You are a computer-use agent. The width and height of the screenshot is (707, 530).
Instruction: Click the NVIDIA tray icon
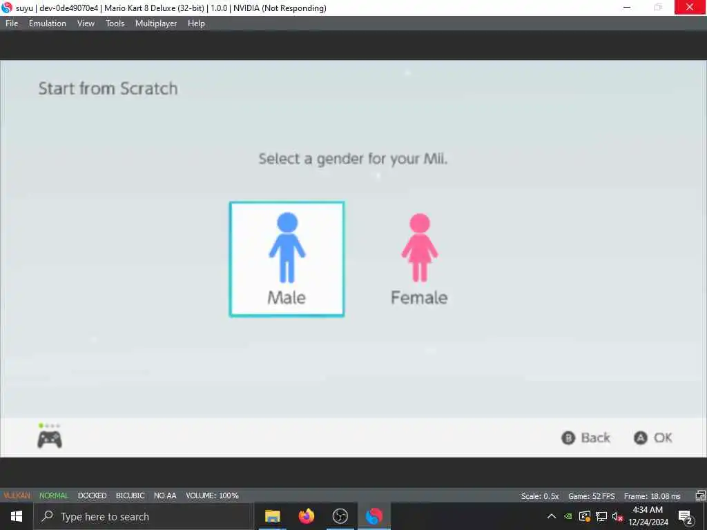pyautogui.click(x=568, y=516)
